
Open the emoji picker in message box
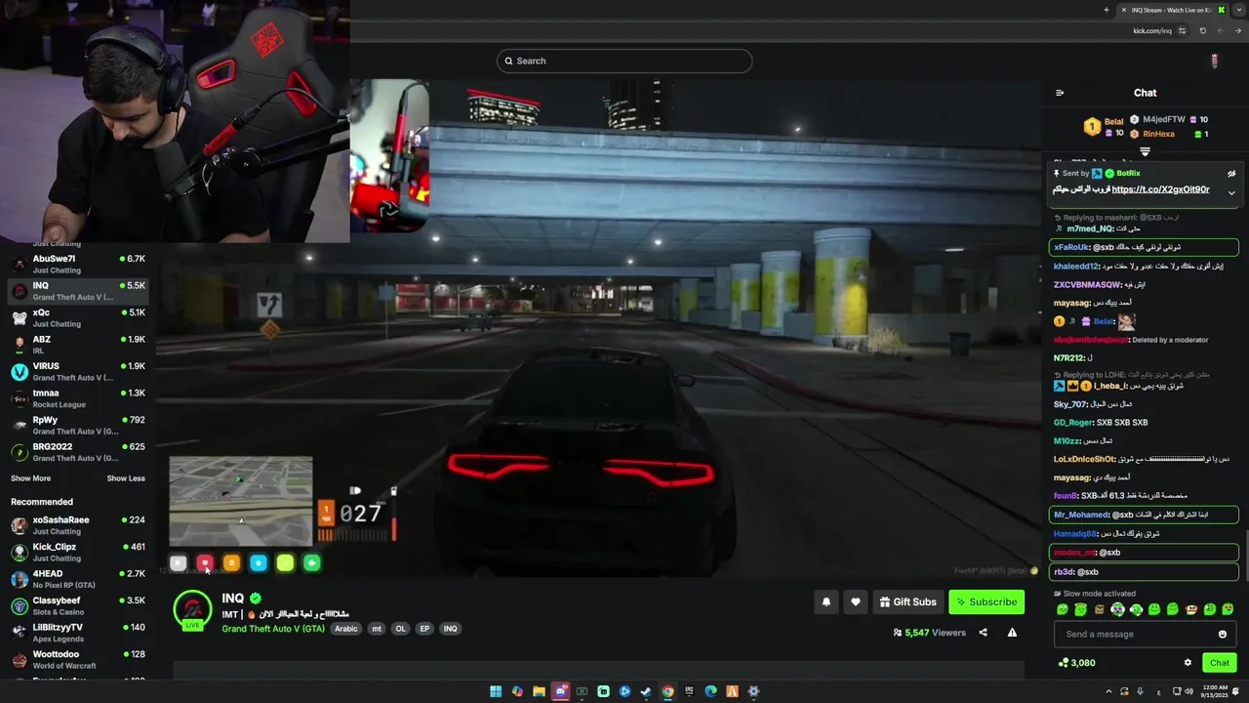tap(1222, 635)
